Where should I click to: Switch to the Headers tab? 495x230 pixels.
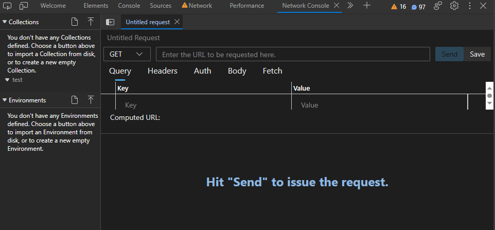tap(163, 71)
